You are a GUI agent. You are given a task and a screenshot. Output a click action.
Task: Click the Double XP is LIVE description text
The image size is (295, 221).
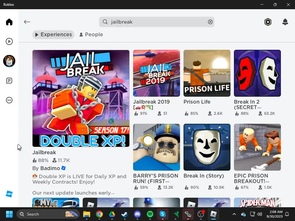point(80,179)
